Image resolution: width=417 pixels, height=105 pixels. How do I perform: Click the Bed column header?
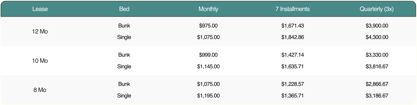(x=124, y=9)
